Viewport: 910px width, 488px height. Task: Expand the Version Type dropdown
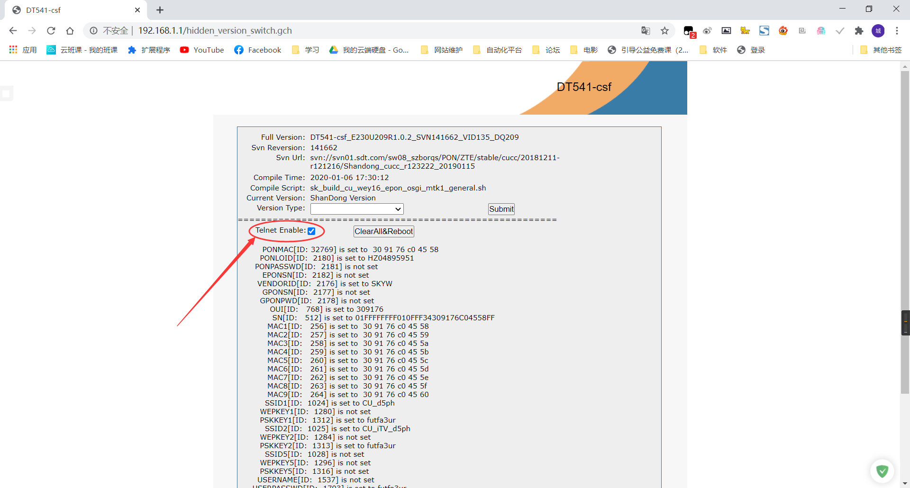(356, 209)
